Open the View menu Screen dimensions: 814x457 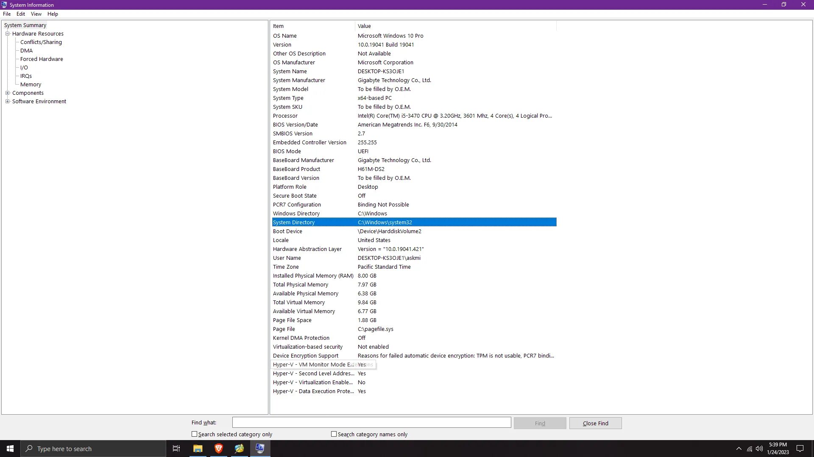[36, 14]
